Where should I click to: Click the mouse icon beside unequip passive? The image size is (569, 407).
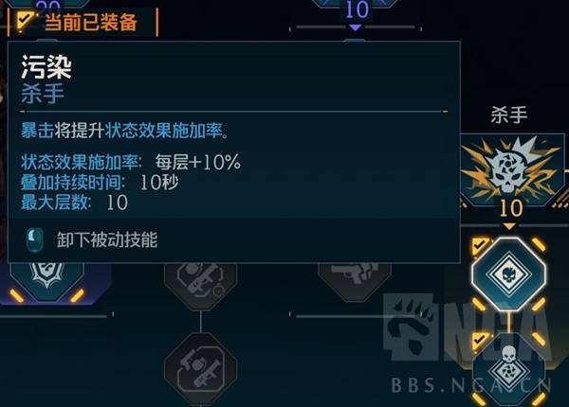pos(35,240)
